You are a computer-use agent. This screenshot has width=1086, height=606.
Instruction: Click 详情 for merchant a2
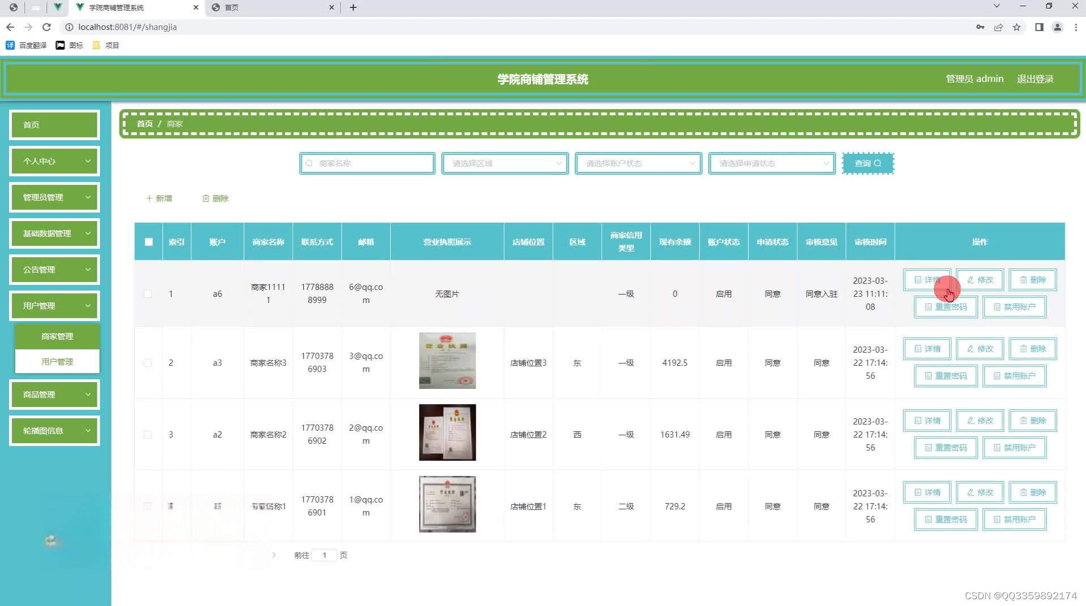click(927, 421)
